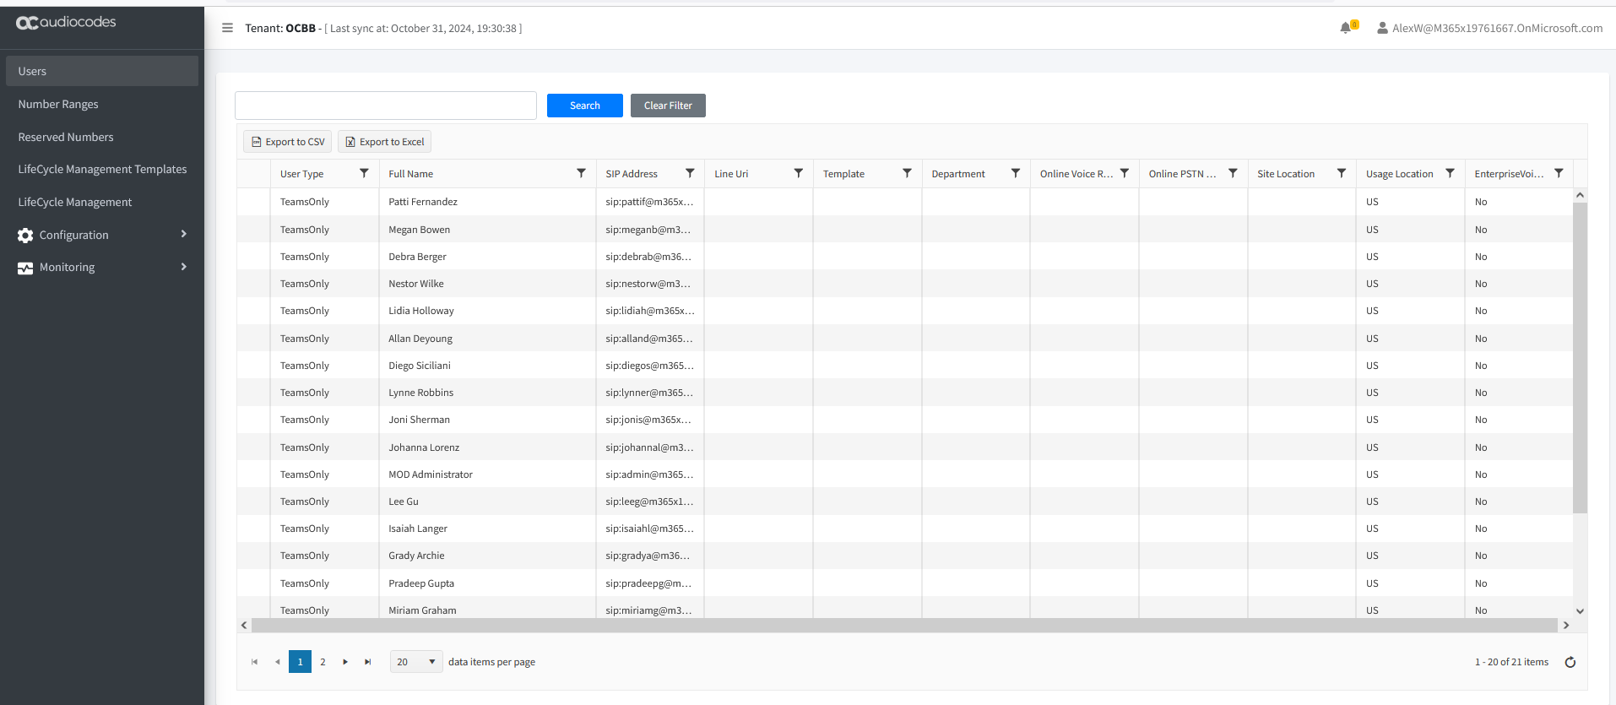Image resolution: width=1616 pixels, height=705 pixels.
Task: Click in the search text field
Action: pyautogui.click(x=386, y=106)
